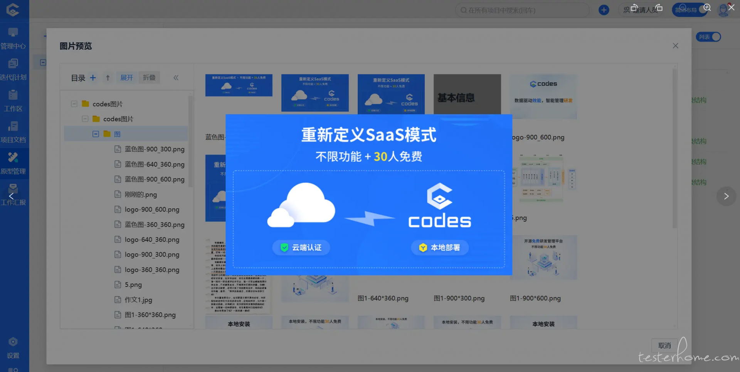
Task: Open 管理中心 in the sidebar
Action: click(x=13, y=39)
